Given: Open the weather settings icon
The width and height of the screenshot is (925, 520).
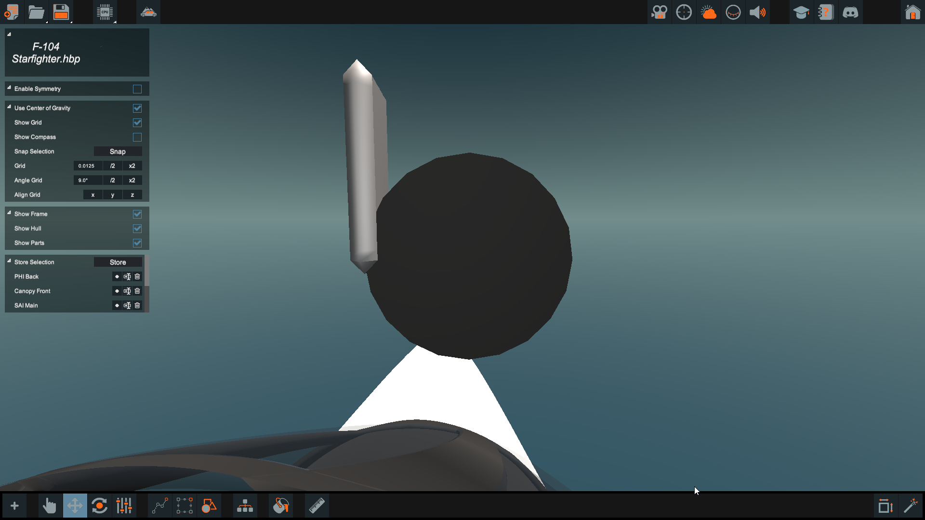Looking at the screenshot, I should pyautogui.click(x=708, y=12).
